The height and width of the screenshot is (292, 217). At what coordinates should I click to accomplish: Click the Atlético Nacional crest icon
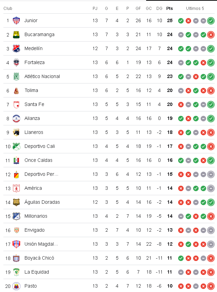16,76
